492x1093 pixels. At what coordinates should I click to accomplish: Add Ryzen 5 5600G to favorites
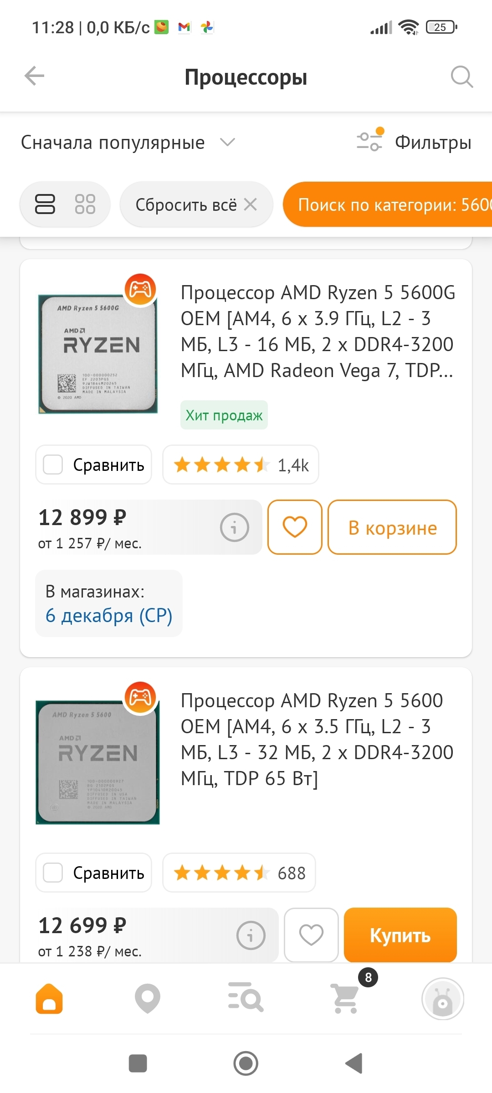click(295, 527)
